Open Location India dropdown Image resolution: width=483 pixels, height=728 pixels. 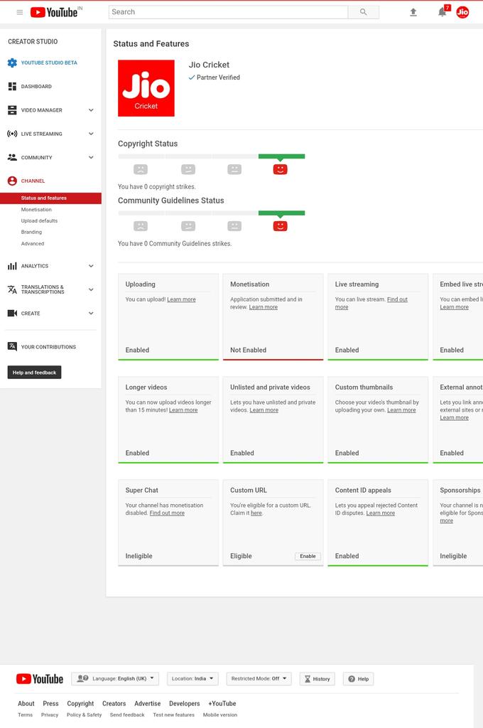click(x=192, y=679)
